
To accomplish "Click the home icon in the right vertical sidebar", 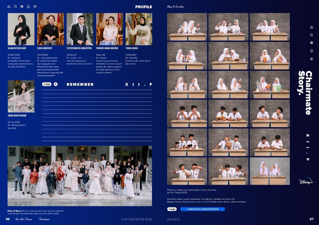I will point(312,27).
